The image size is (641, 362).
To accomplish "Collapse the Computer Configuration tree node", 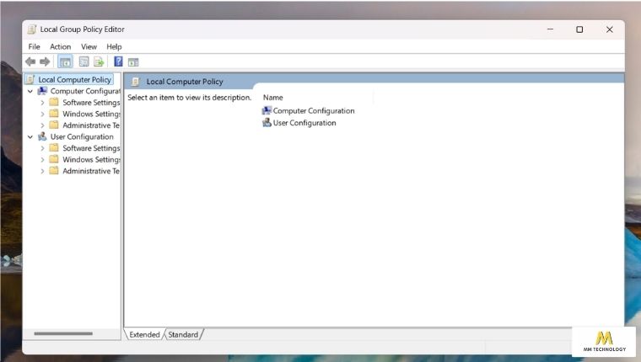I will 30,92.
